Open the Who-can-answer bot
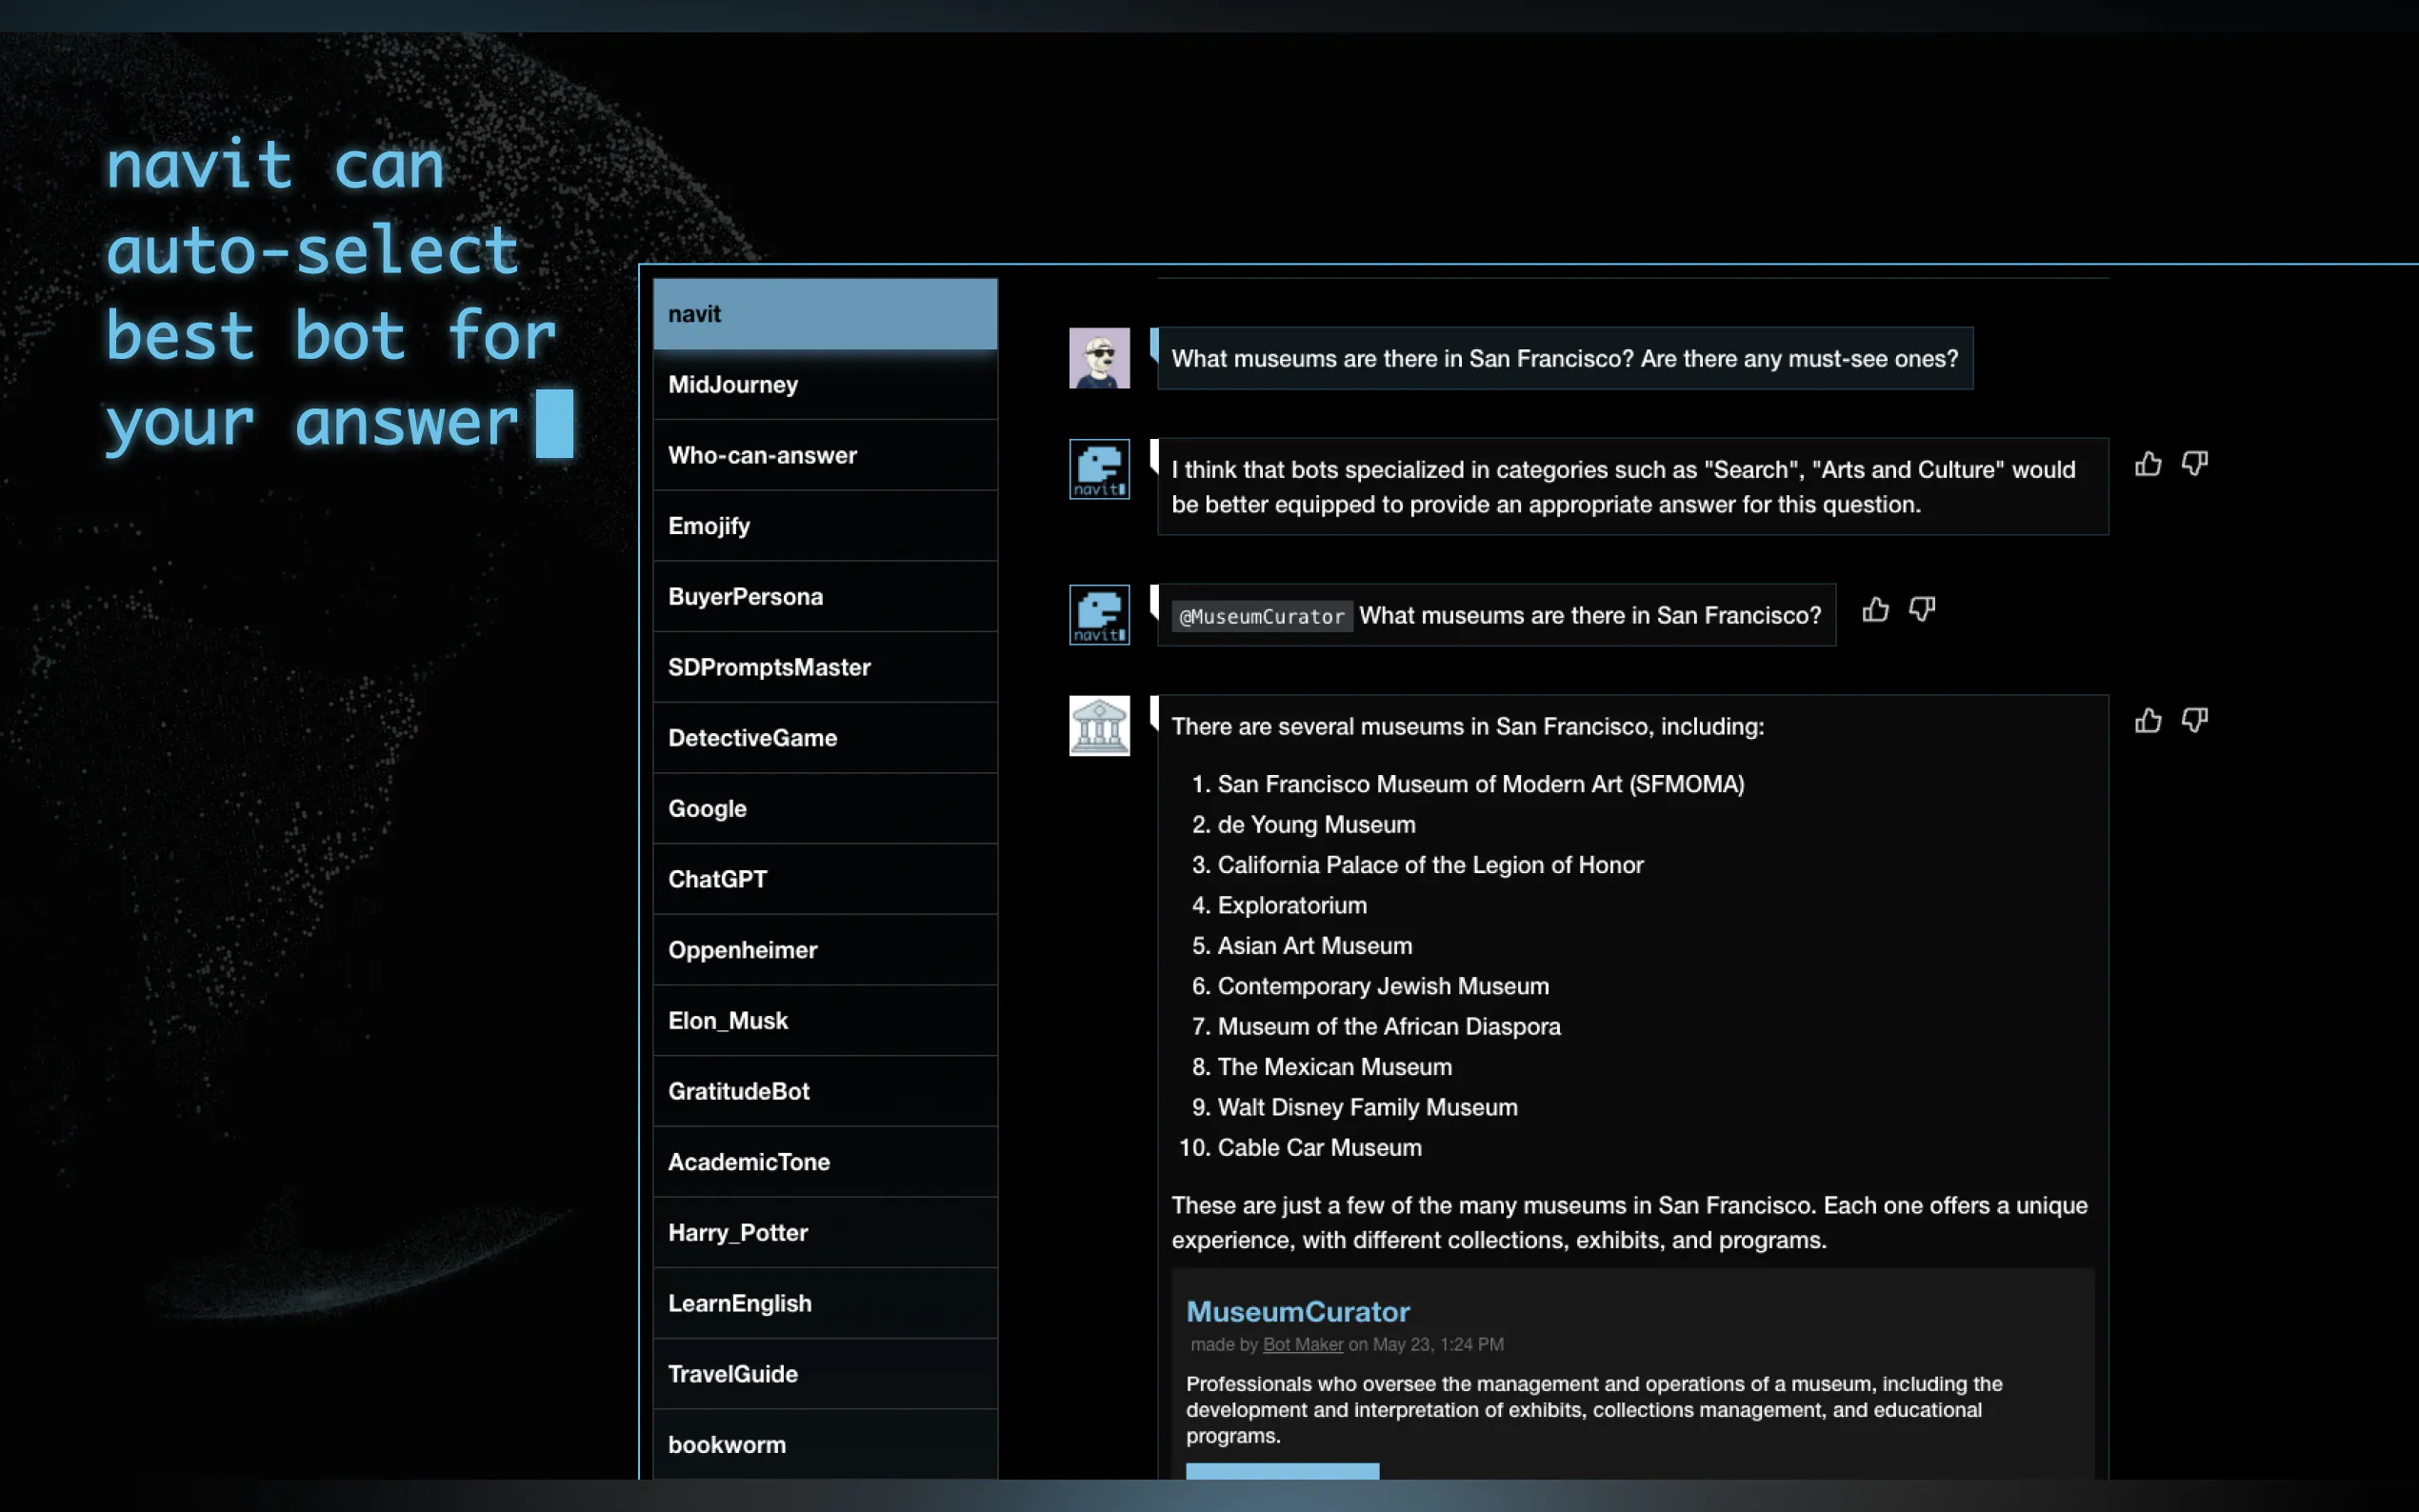 [825, 455]
